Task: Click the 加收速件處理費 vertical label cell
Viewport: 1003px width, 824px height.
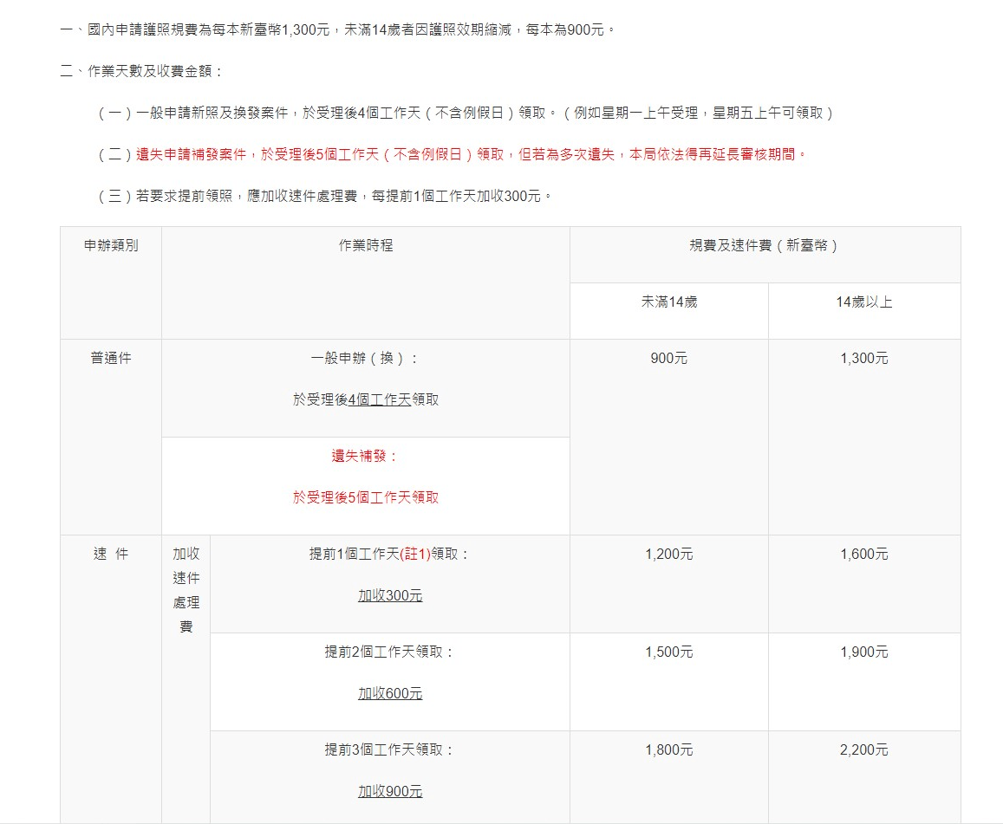Action: click(186, 590)
